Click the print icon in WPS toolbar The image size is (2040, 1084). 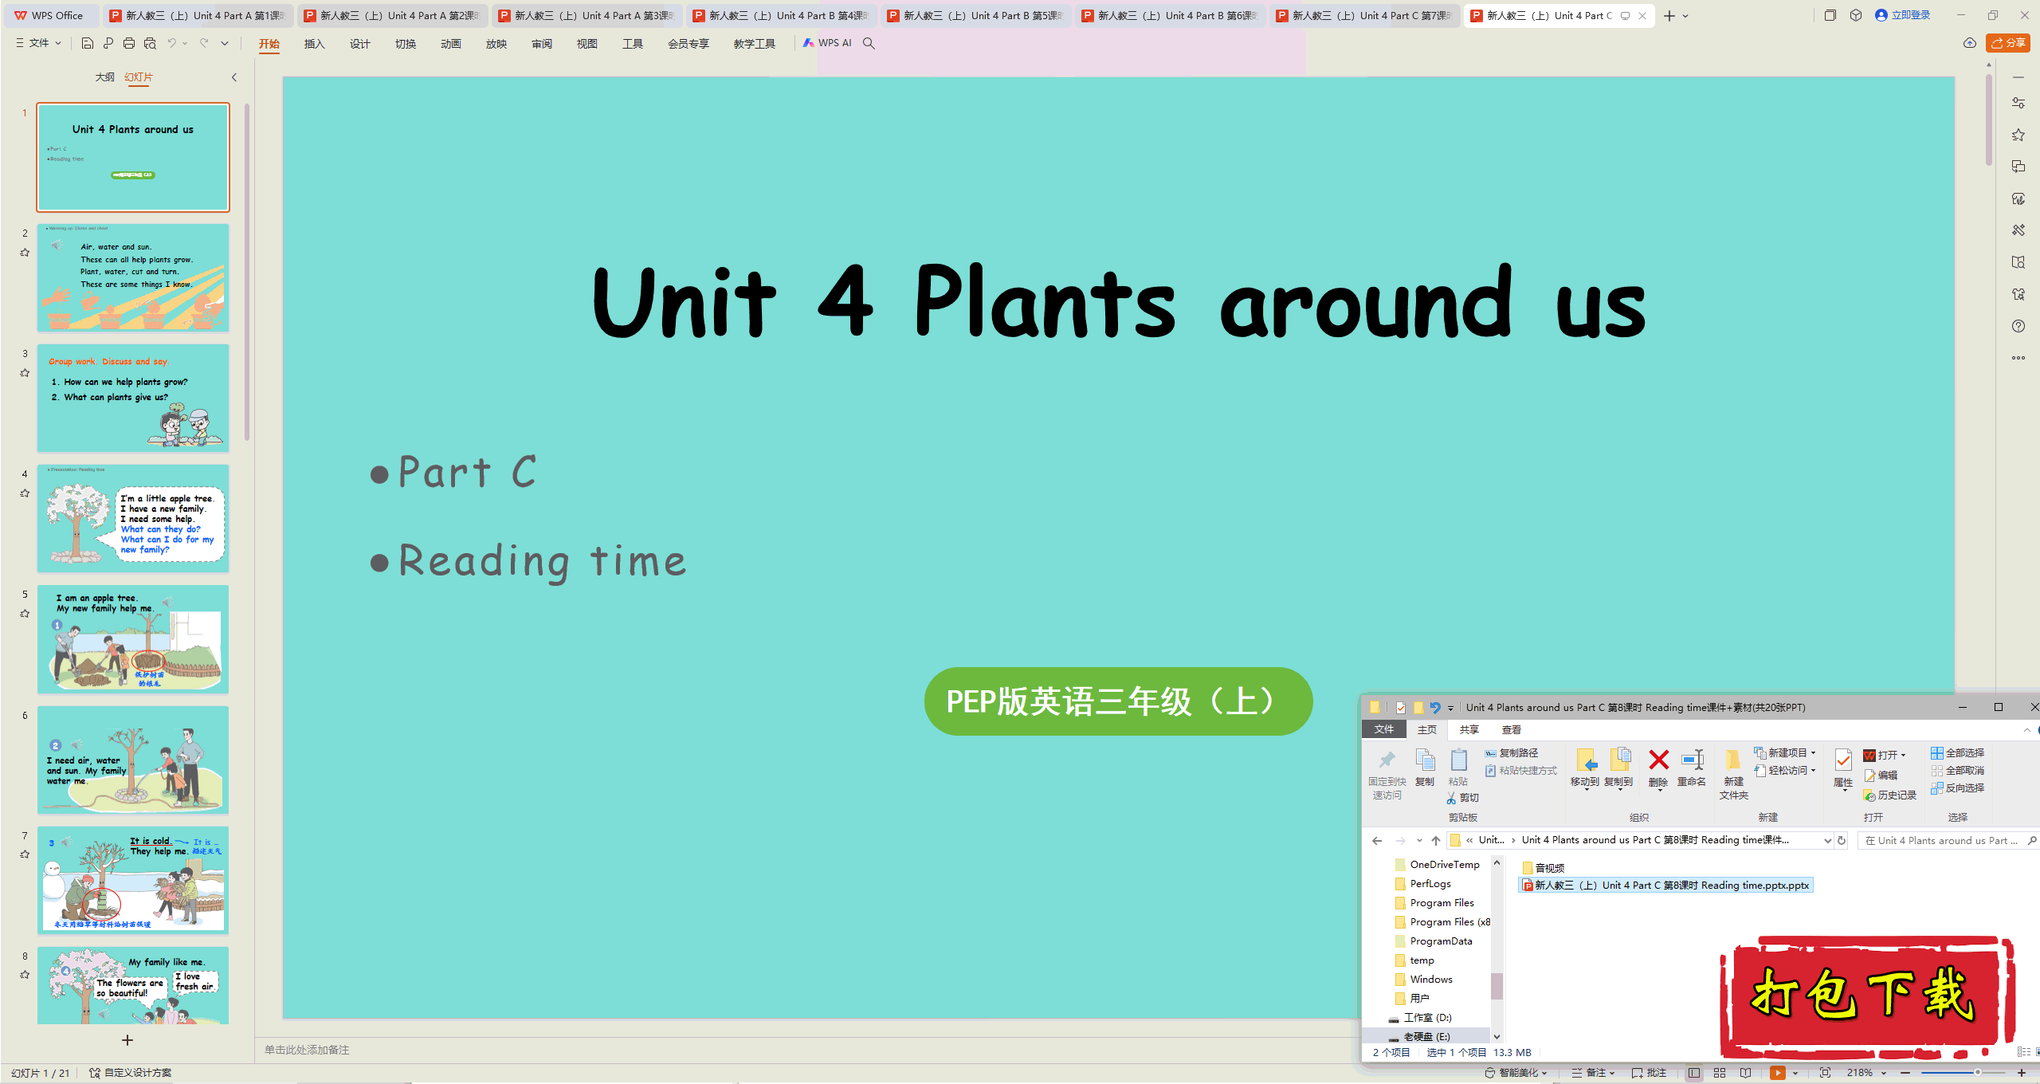[129, 43]
